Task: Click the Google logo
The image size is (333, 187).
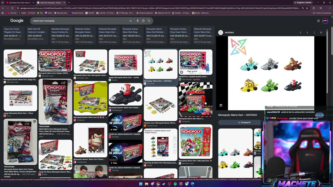Action: [17, 21]
